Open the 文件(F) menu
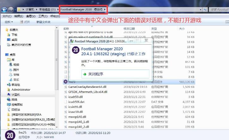This screenshot has height=140, width=229. point(7,16)
